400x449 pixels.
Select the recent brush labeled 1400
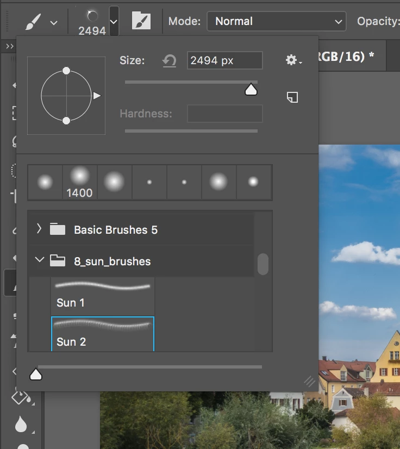pos(79,182)
